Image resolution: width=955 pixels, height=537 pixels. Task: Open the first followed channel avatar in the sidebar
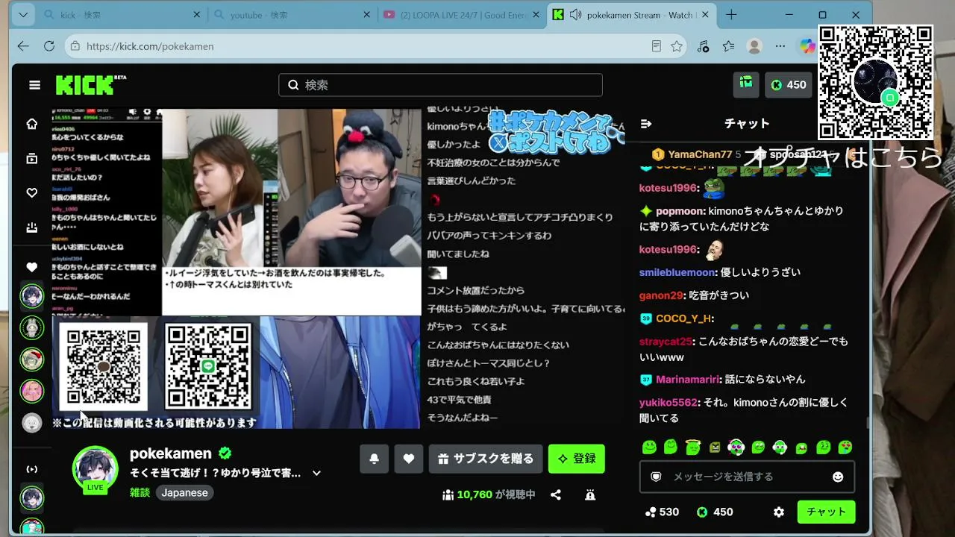pos(32,296)
